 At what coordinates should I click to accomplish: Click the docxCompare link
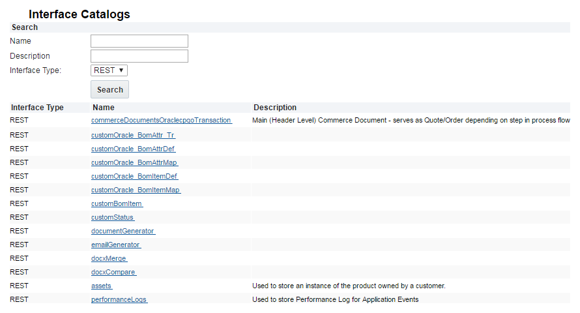[113, 272]
